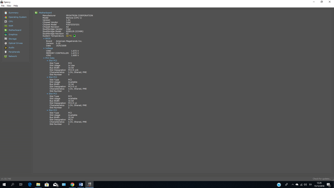Open the OneDrive cloud tray icon

point(297,185)
